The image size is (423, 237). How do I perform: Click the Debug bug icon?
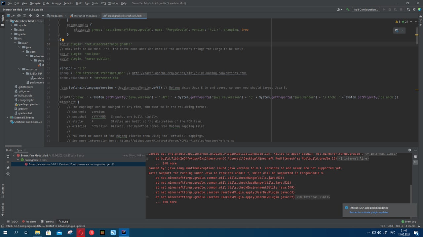click(389, 10)
